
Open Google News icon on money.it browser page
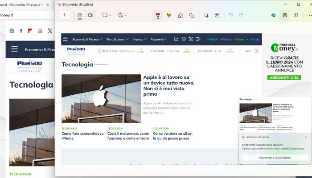click(12, 31)
